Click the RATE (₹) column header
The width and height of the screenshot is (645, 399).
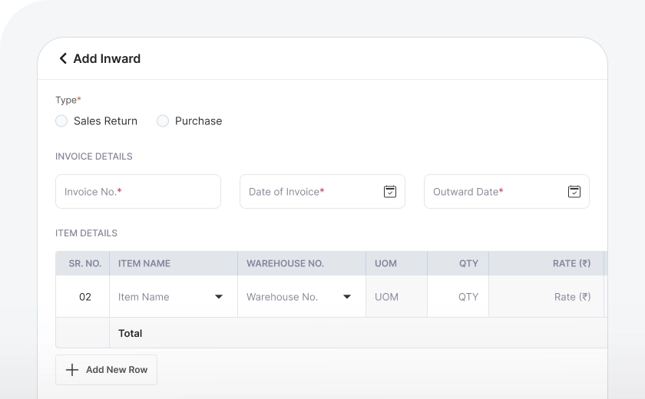coord(571,263)
